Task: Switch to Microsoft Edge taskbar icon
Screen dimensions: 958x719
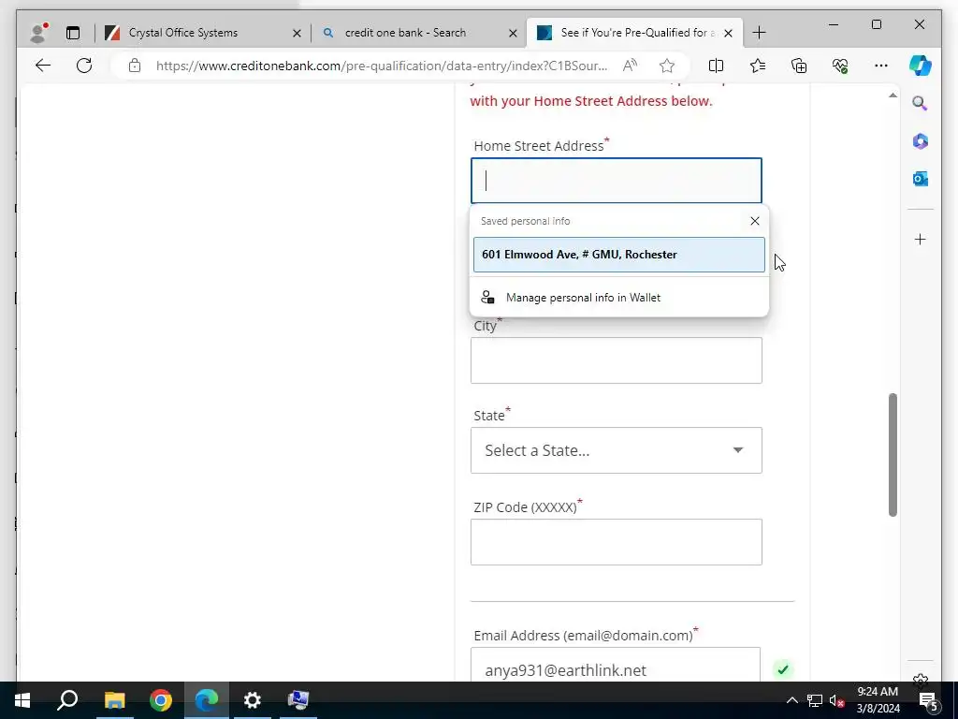Action: click(x=207, y=700)
